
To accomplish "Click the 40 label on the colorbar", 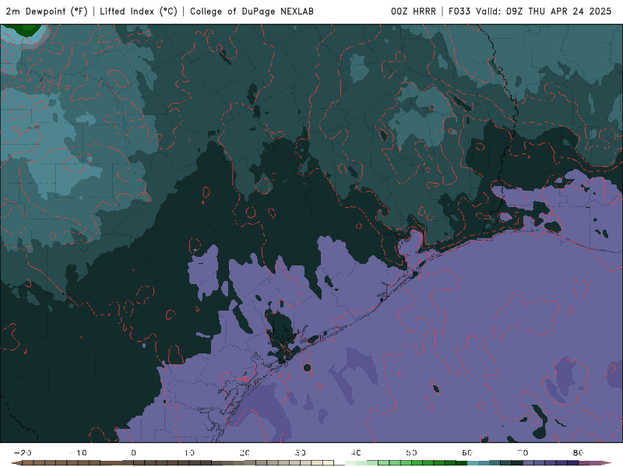I will point(356,453).
